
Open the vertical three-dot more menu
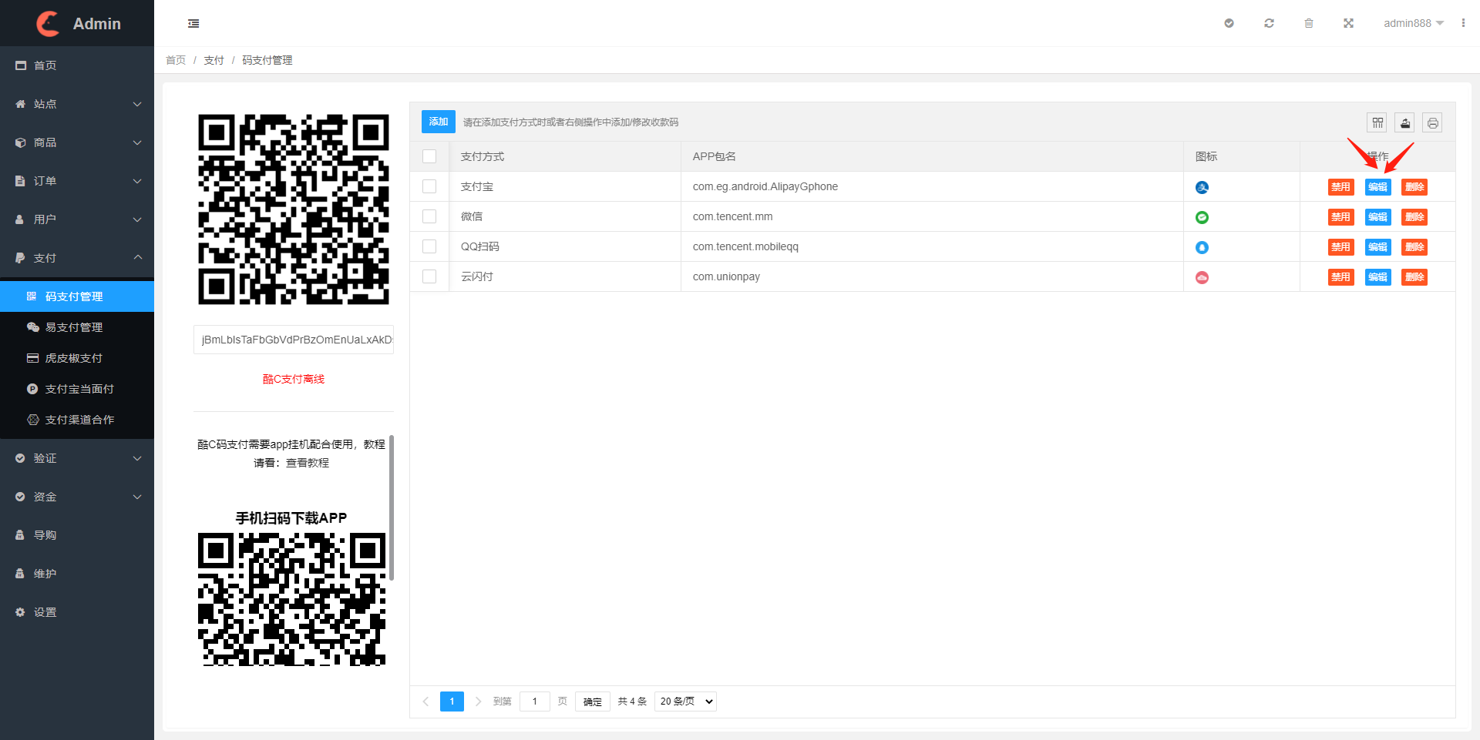point(1463,23)
